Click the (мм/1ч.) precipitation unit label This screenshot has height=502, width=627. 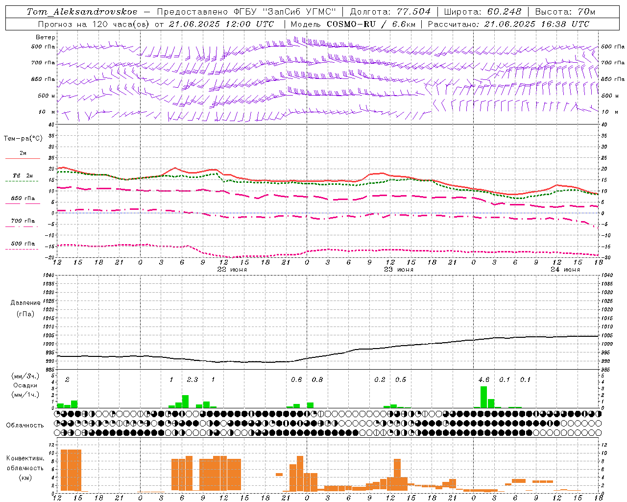(25, 395)
